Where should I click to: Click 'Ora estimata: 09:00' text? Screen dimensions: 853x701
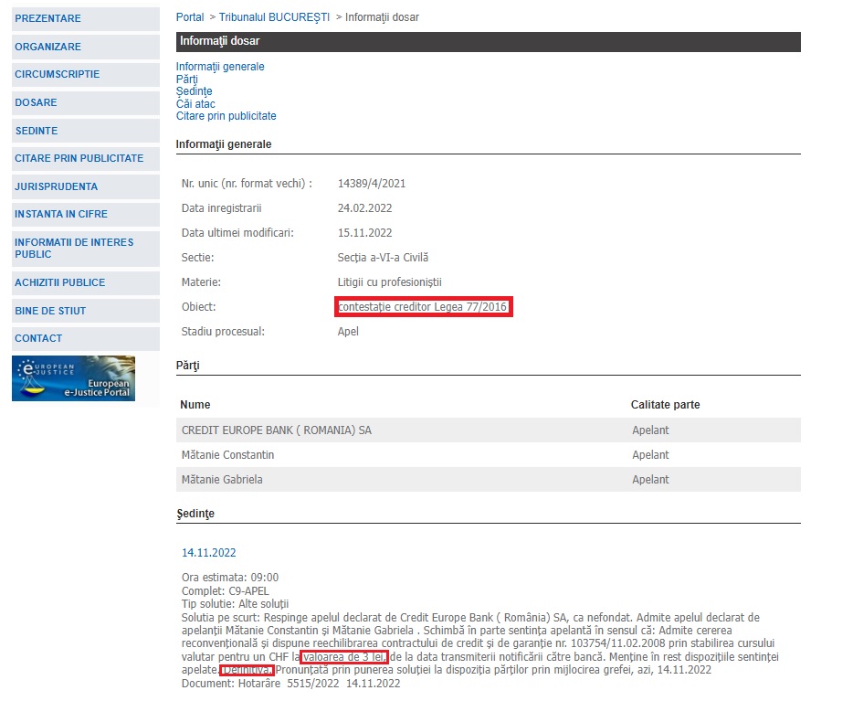[x=229, y=578]
